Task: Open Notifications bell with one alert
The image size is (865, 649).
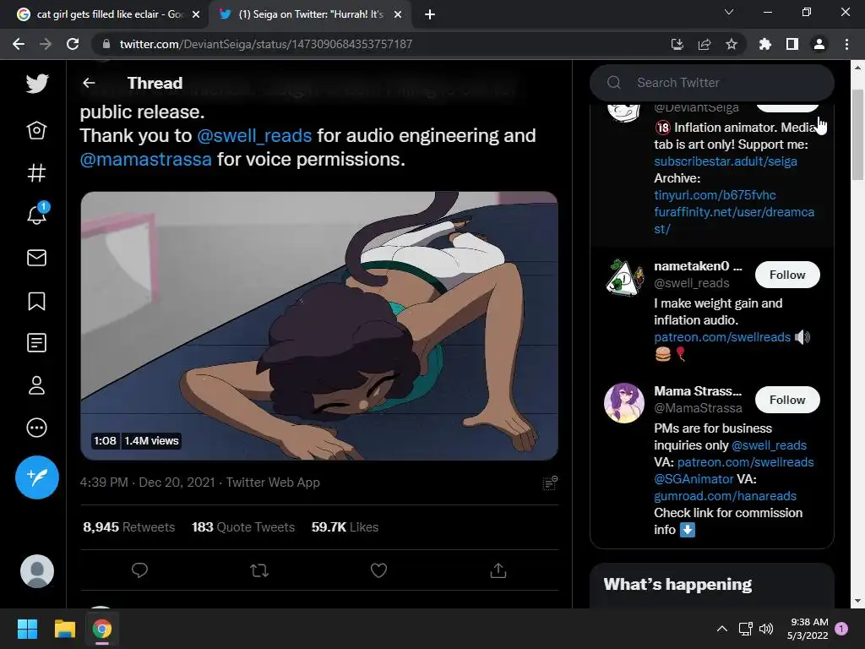Action: point(37,214)
